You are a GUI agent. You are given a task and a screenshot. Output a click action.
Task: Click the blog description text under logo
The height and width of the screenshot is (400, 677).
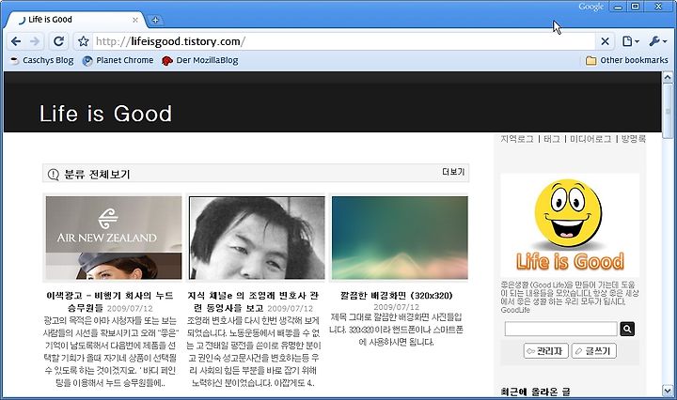click(570, 298)
